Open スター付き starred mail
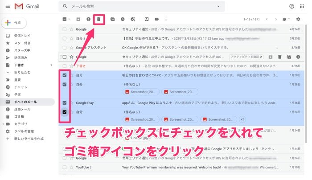 click(22, 43)
